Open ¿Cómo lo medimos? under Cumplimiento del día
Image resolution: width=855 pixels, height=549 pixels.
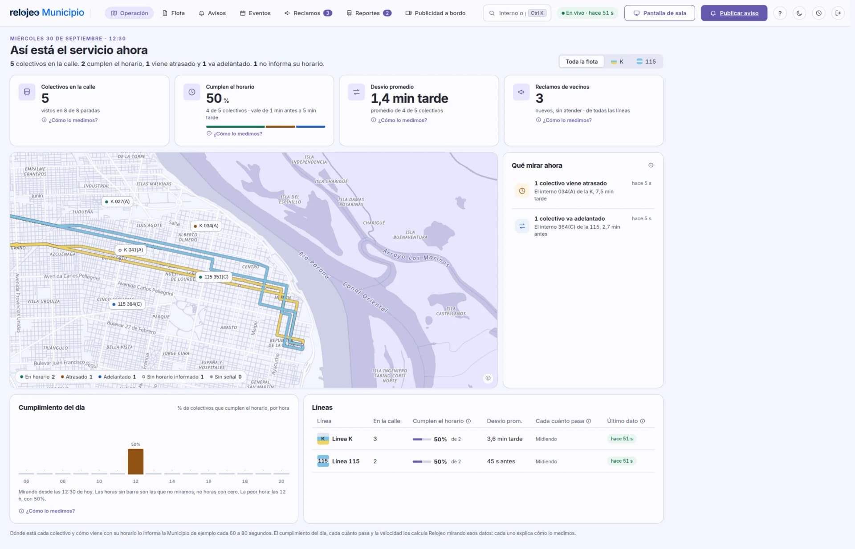coord(47,511)
